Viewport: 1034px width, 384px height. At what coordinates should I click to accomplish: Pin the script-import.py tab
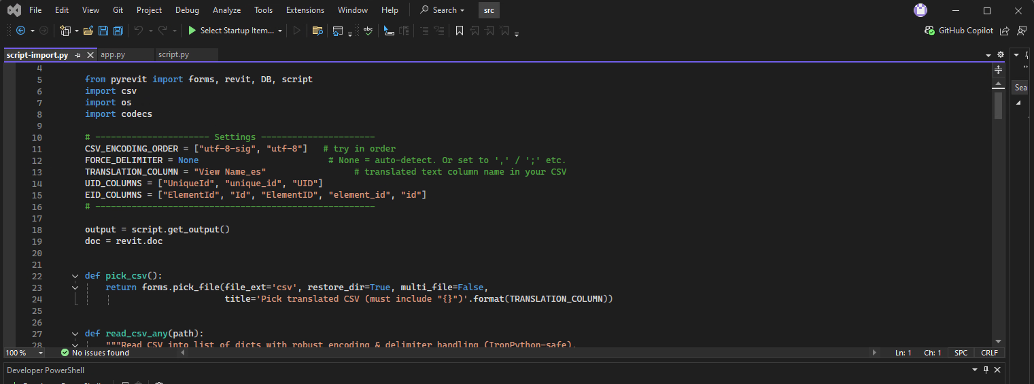coord(78,55)
